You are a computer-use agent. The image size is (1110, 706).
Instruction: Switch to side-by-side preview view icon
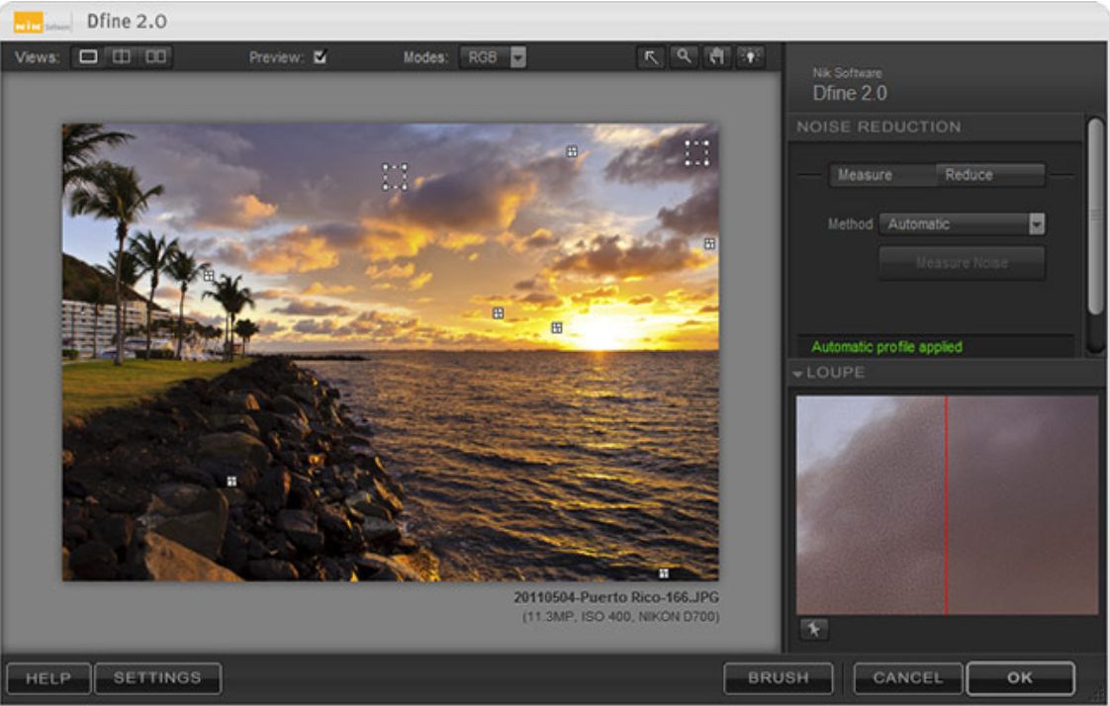155,57
